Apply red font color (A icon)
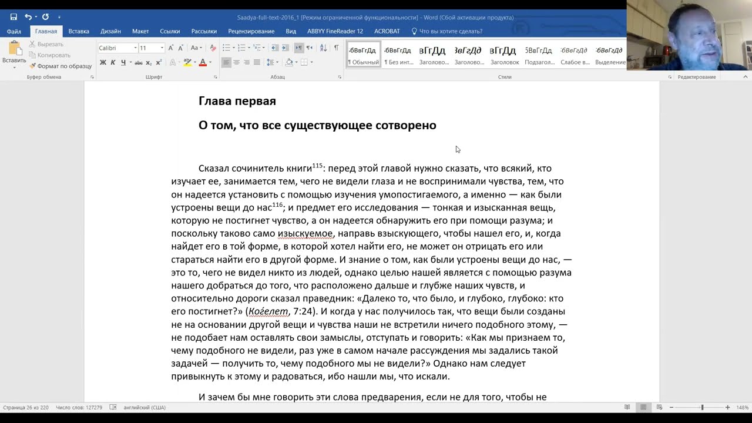Screen dimensions: 752x423 (x=202, y=62)
